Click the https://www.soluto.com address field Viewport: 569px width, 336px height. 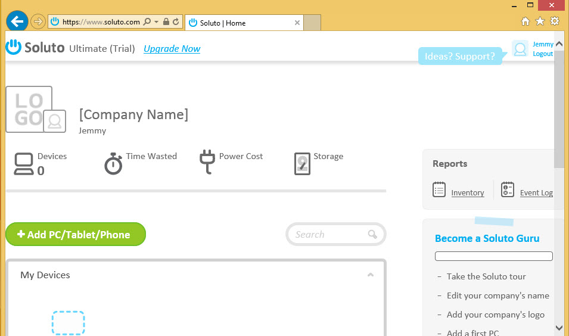click(101, 22)
